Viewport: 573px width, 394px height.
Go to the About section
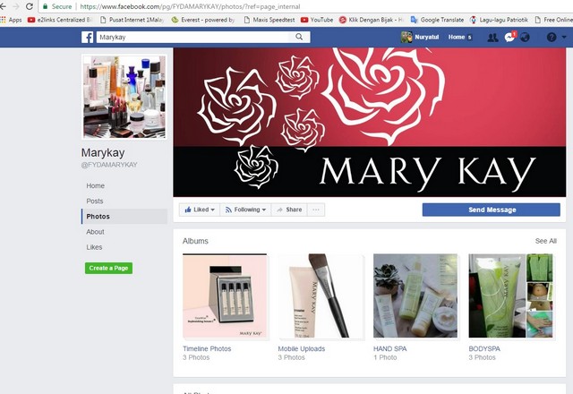[x=95, y=232]
